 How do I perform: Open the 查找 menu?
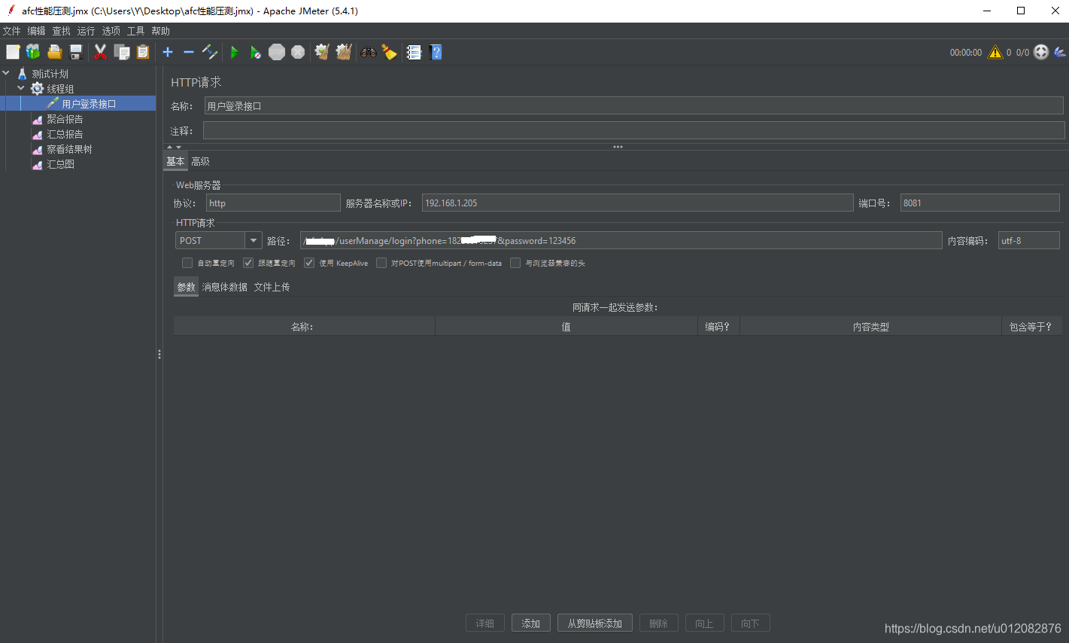click(x=61, y=31)
